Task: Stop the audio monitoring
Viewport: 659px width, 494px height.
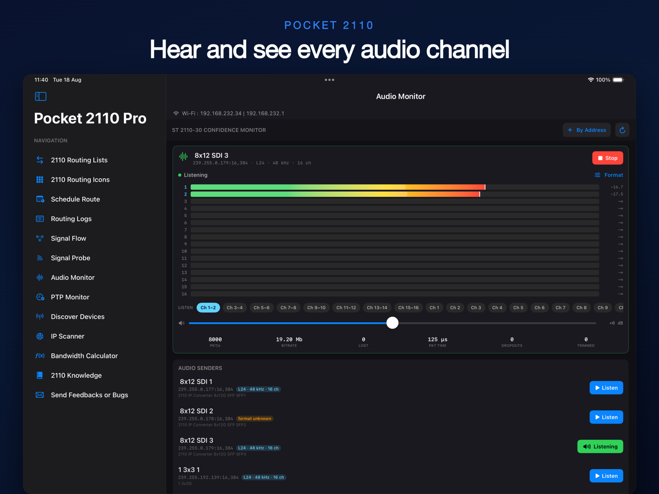Action: tap(608, 158)
